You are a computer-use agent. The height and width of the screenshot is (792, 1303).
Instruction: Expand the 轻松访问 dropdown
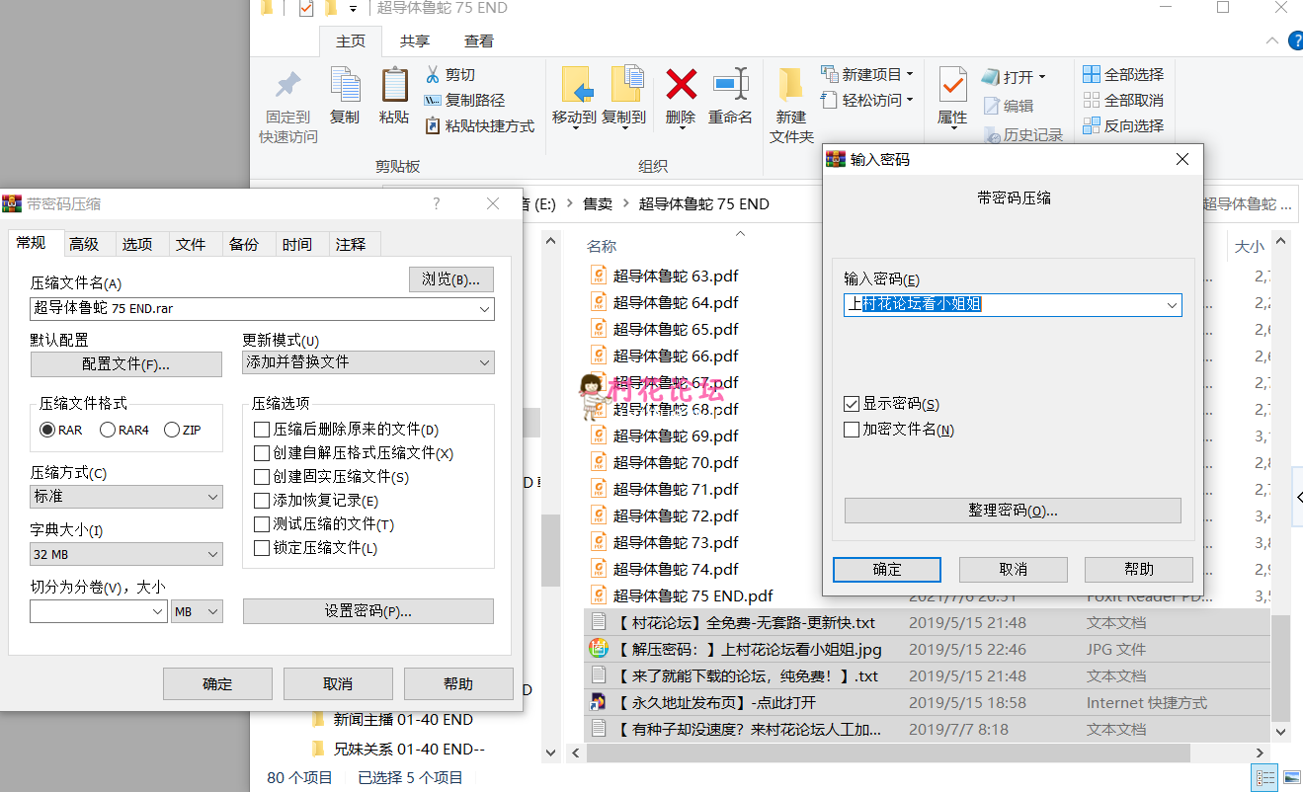pyautogui.click(x=910, y=100)
